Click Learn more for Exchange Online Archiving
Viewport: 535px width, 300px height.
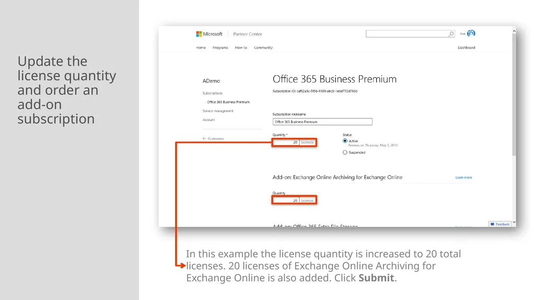click(x=464, y=177)
